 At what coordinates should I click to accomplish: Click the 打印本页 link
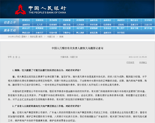[x=130, y=63]
